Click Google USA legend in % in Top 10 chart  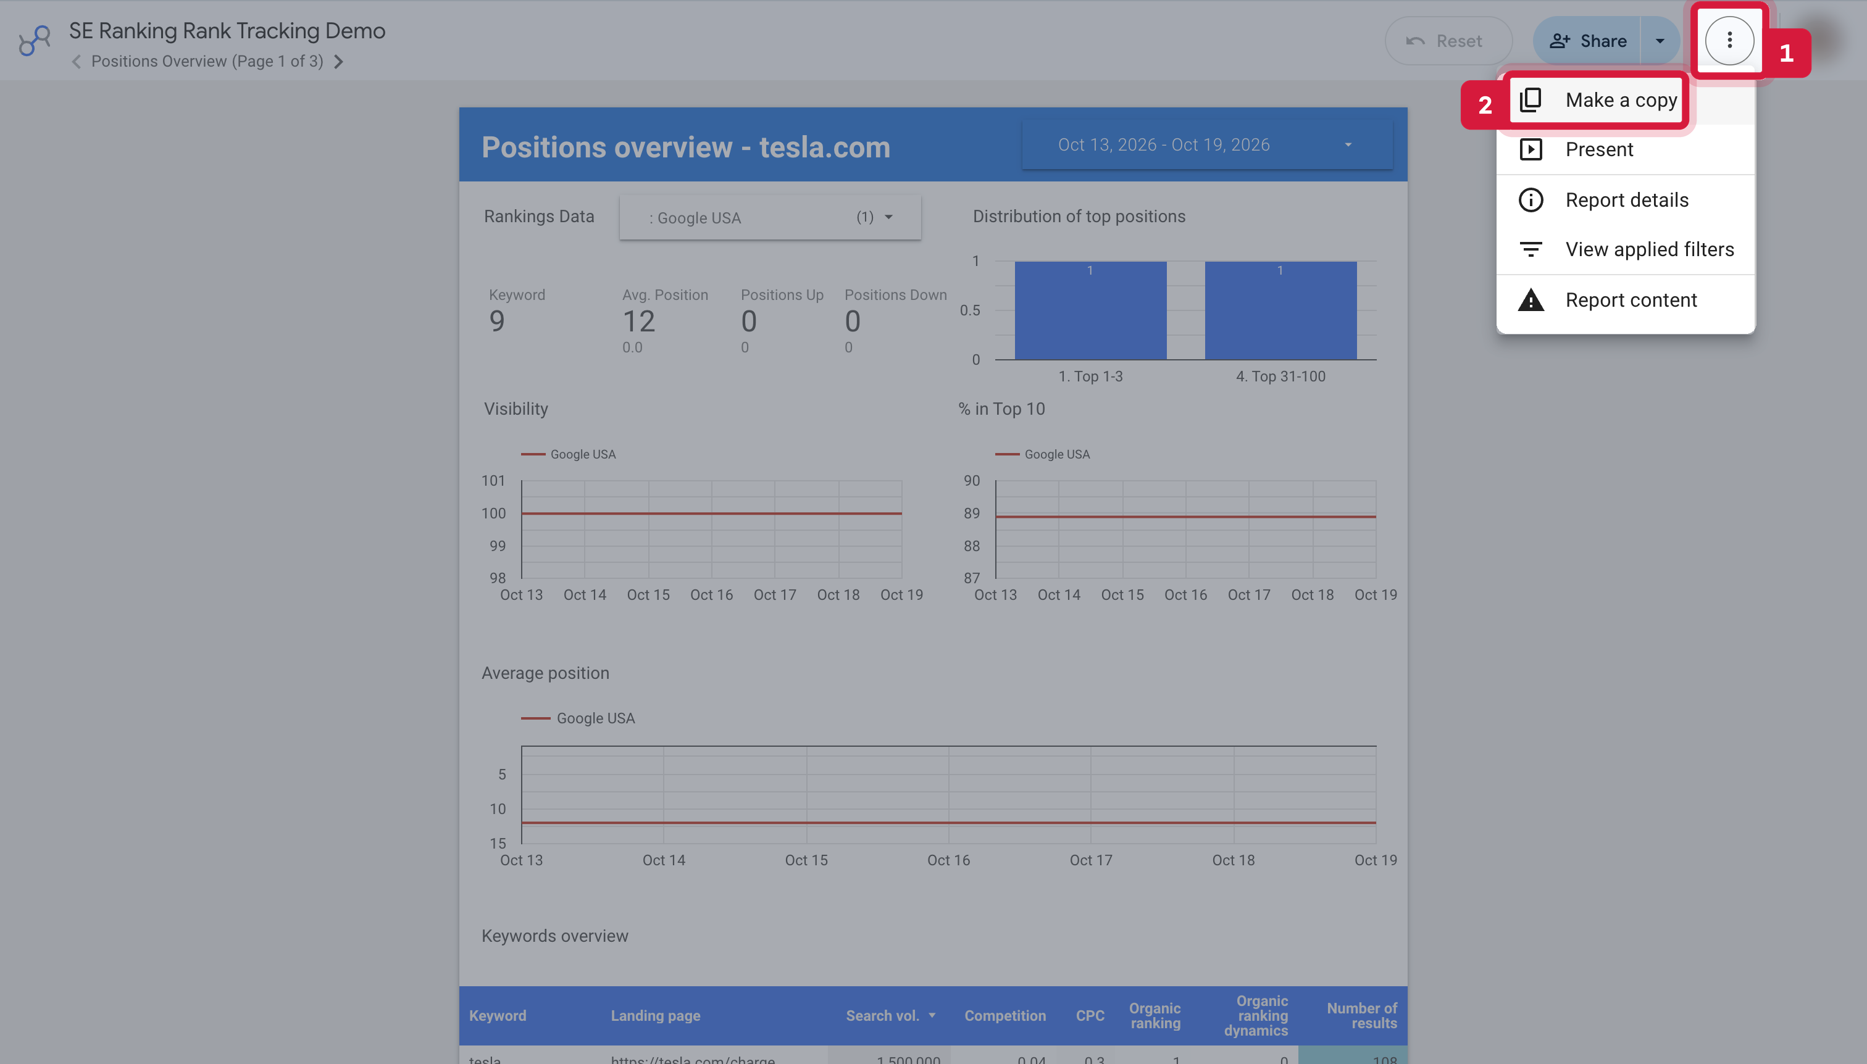click(1042, 454)
